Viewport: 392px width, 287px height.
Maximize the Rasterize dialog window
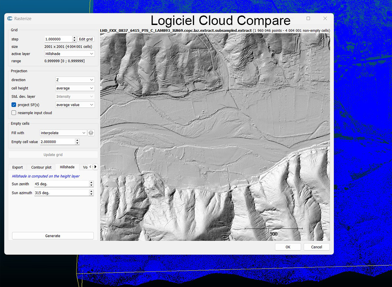pyautogui.click(x=308, y=19)
